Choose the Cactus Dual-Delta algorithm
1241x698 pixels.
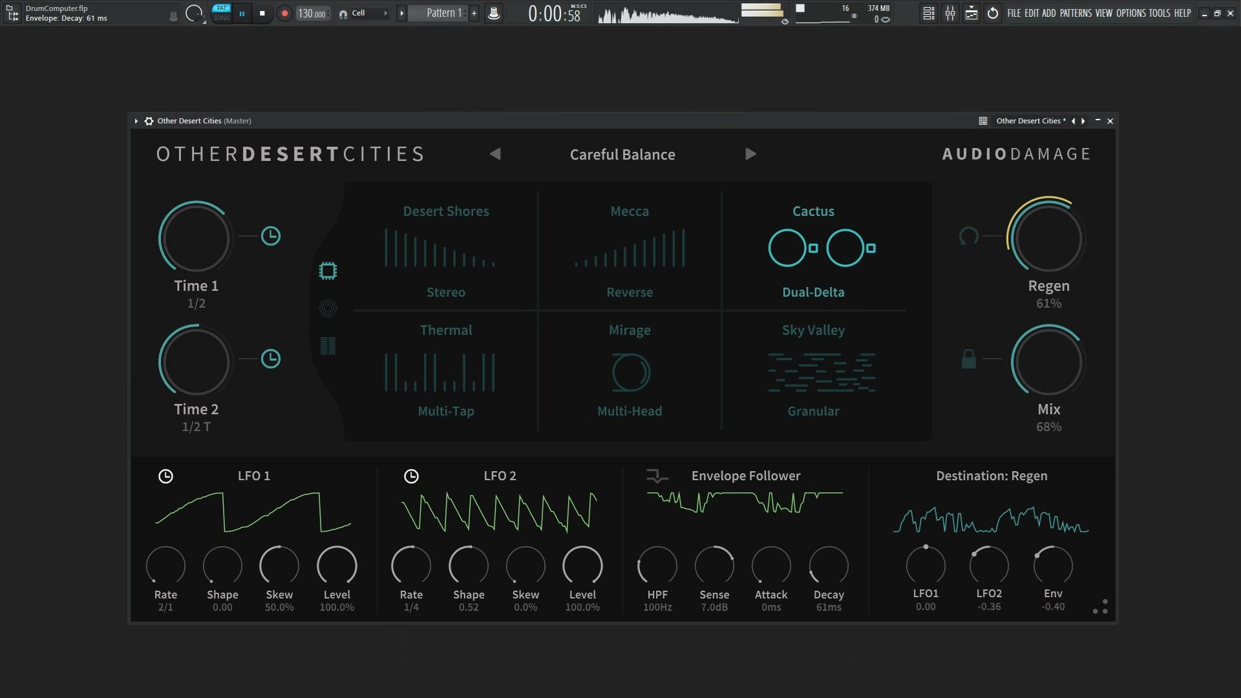pyautogui.click(x=813, y=251)
